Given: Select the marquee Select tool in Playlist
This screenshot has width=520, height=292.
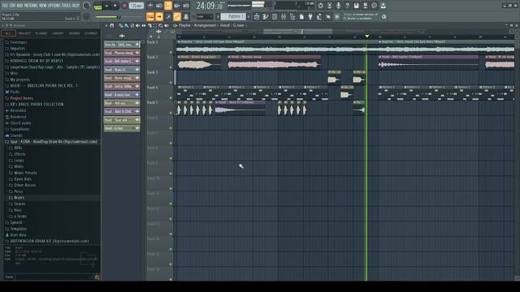Looking at the screenshot, I should point(155,25).
